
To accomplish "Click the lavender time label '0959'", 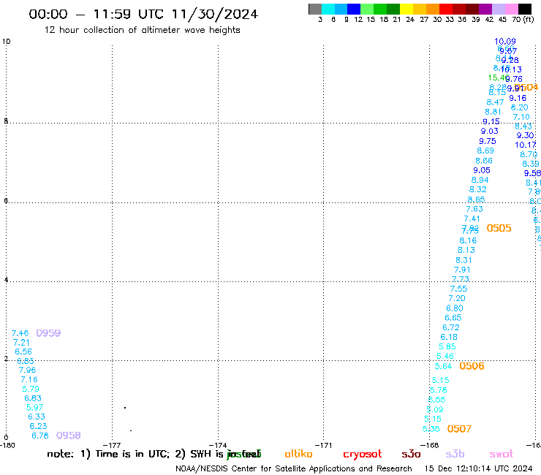I will [x=48, y=333].
